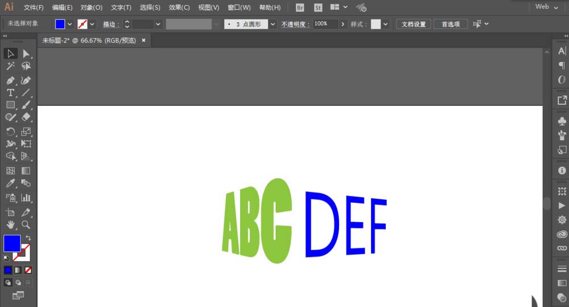The image size is (569, 307).
Task: Select the Symbol Sprayer tool
Action: 10,198
